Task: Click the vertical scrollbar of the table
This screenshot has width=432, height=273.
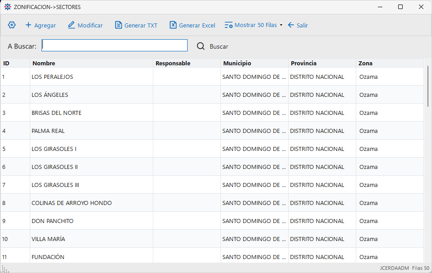Action: (427, 86)
